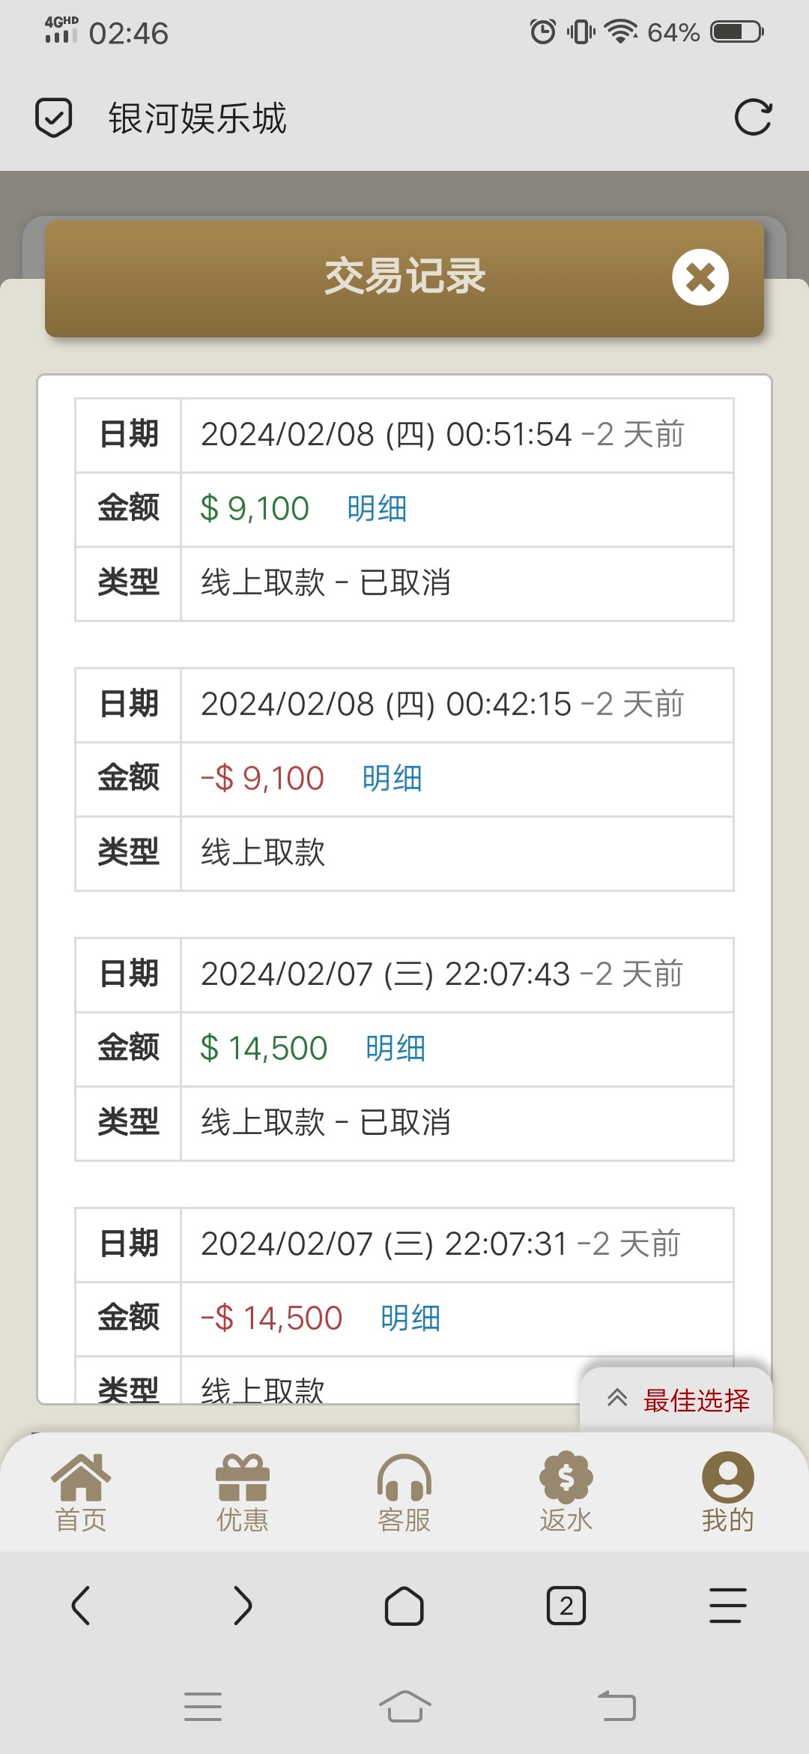
Task: Open 返水 rebate icon
Action: pos(566,1492)
